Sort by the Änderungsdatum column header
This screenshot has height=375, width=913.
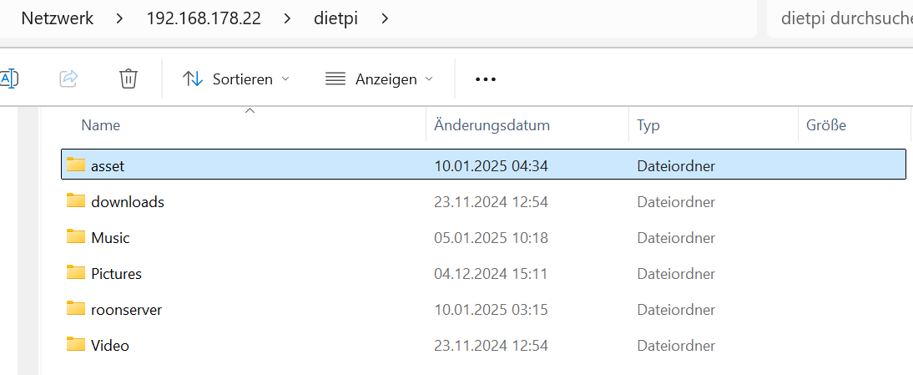click(492, 125)
